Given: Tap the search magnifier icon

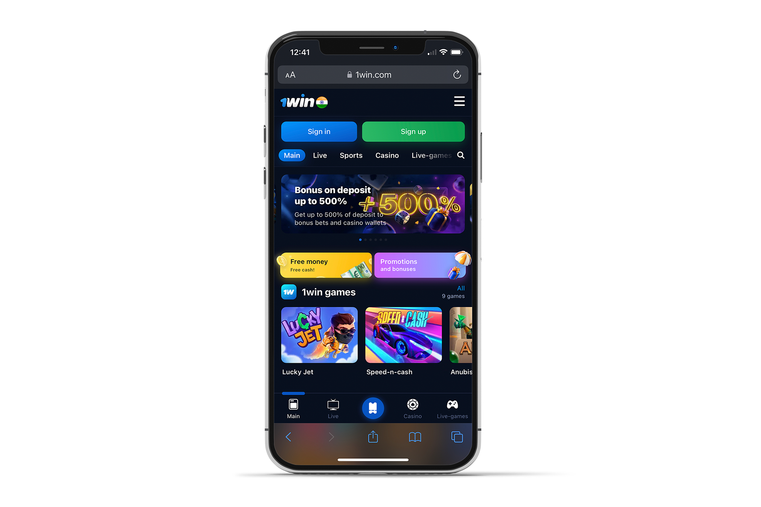Looking at the screenshot, I should 460,155.
